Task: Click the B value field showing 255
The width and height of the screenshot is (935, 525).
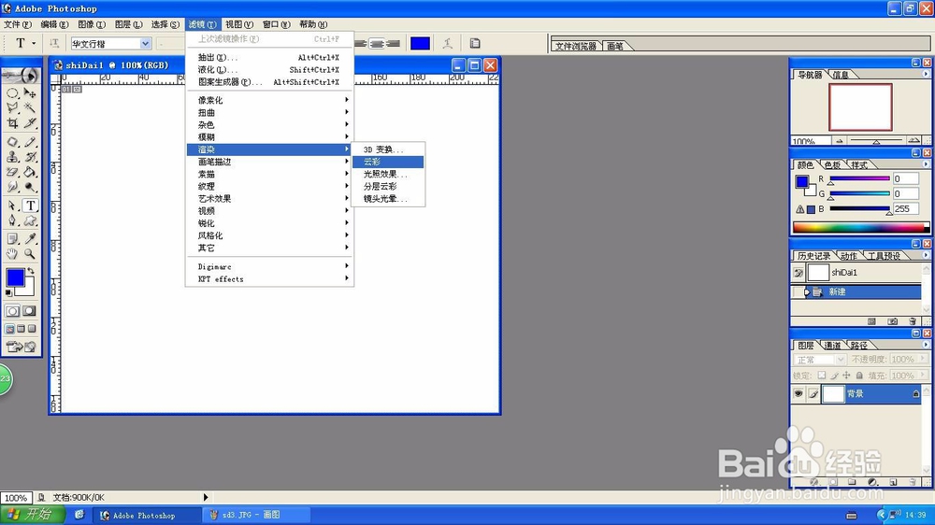Action: tap(905, 208)
